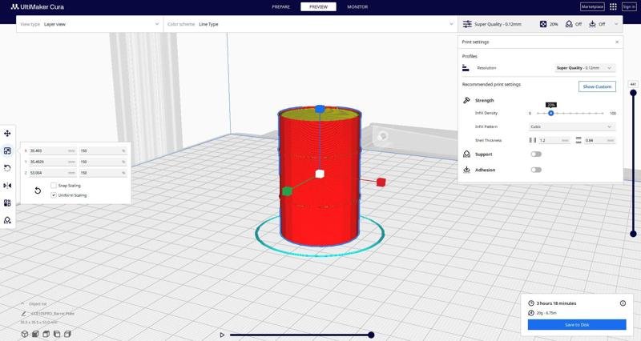The width and height of the screenshot is (641, 341).
Task: Switch to left side view cube icon
Action: point(57,334)
